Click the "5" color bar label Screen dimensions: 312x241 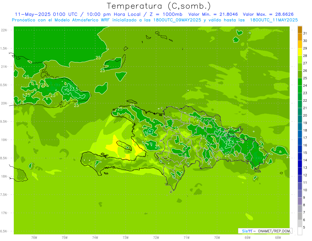[x=304, y=227]
